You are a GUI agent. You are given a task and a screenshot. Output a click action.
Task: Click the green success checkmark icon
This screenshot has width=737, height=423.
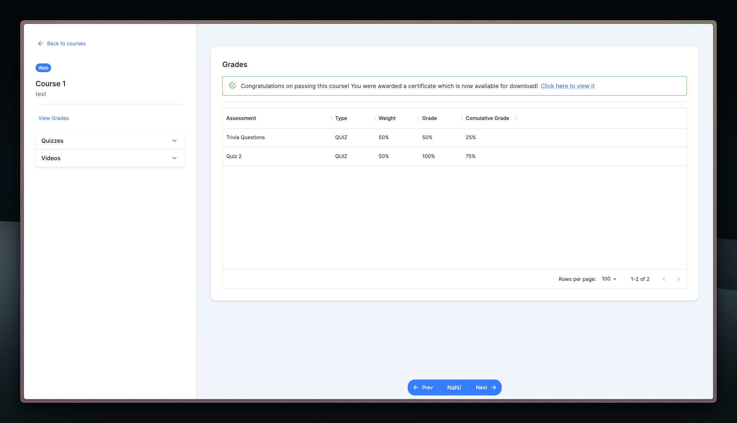click(232, 86)
